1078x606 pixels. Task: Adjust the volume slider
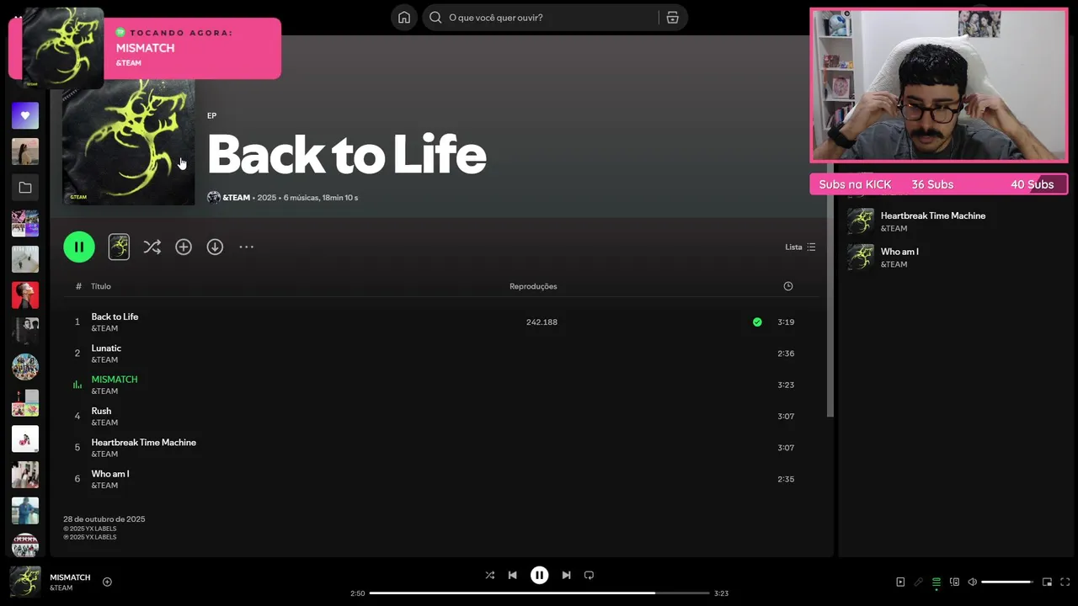[1006, 582]
